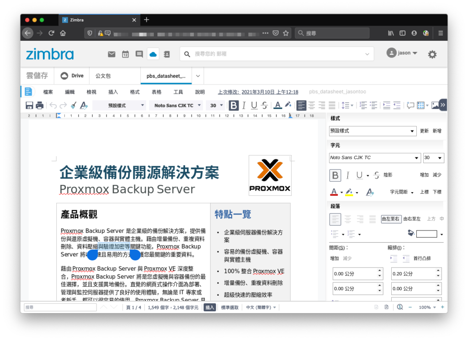
Task: Click sidebar clear direct formatting icon
Action: coord(370,192)
